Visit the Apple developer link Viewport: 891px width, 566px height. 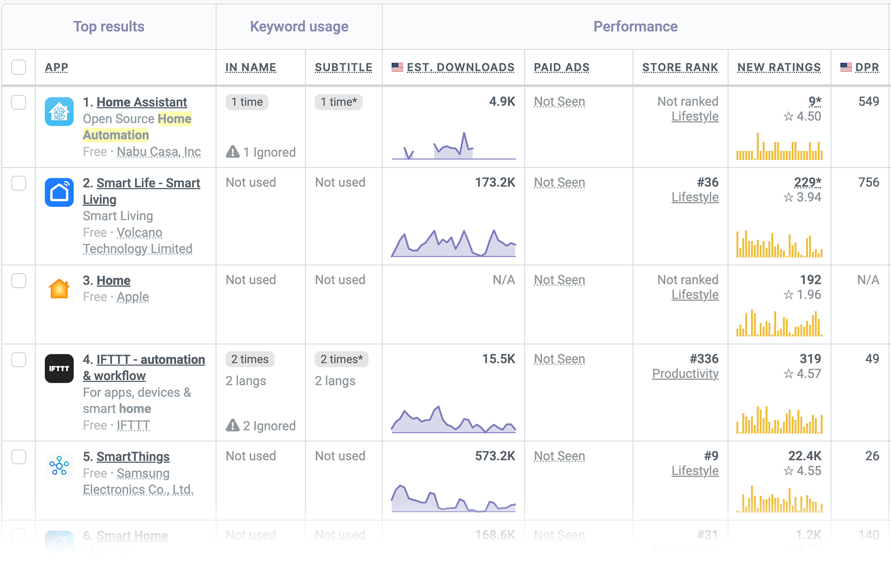coord(133,297)
